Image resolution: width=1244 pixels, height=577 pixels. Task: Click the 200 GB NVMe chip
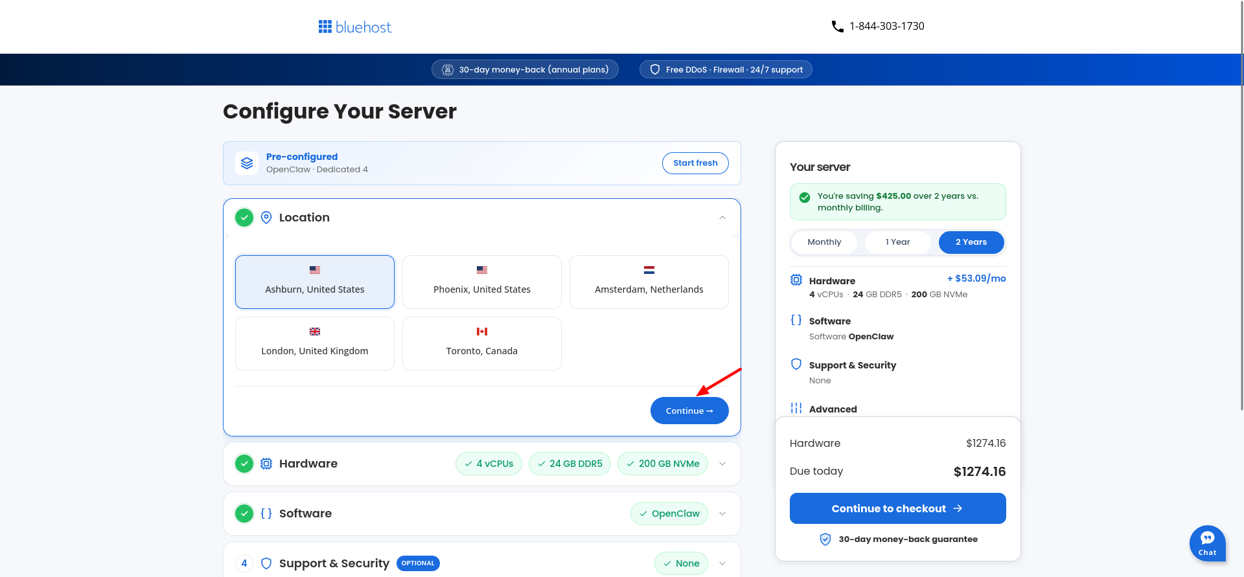coord(663,464)
